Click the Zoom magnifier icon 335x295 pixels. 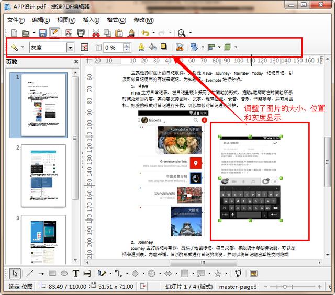(182, 33)
